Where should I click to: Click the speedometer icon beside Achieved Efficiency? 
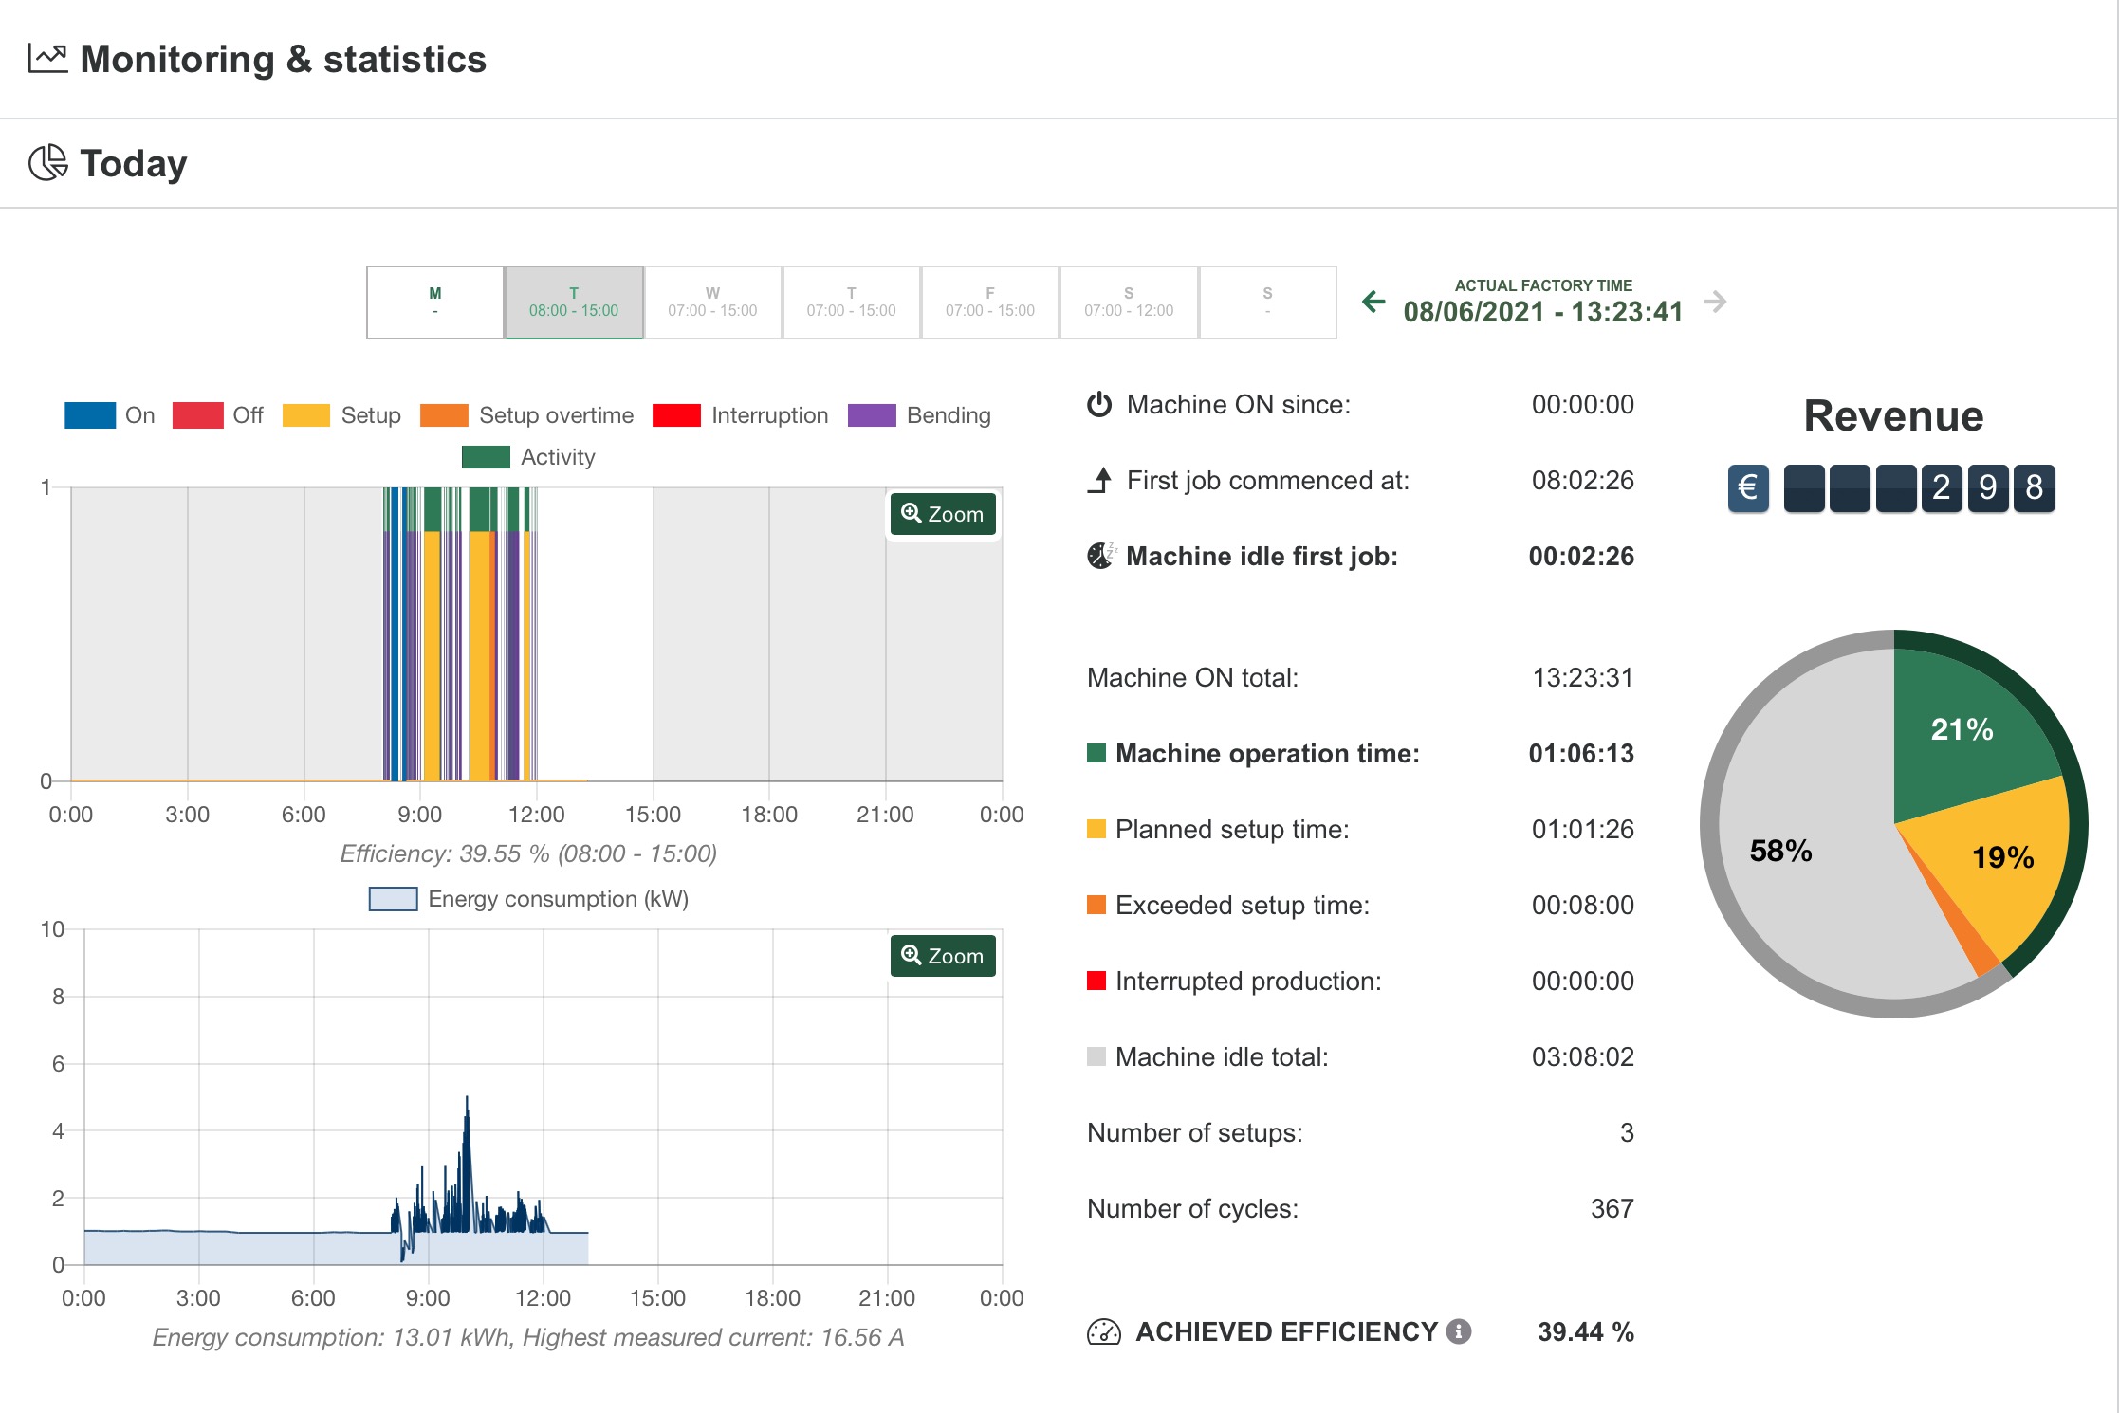[1104, 1332]
